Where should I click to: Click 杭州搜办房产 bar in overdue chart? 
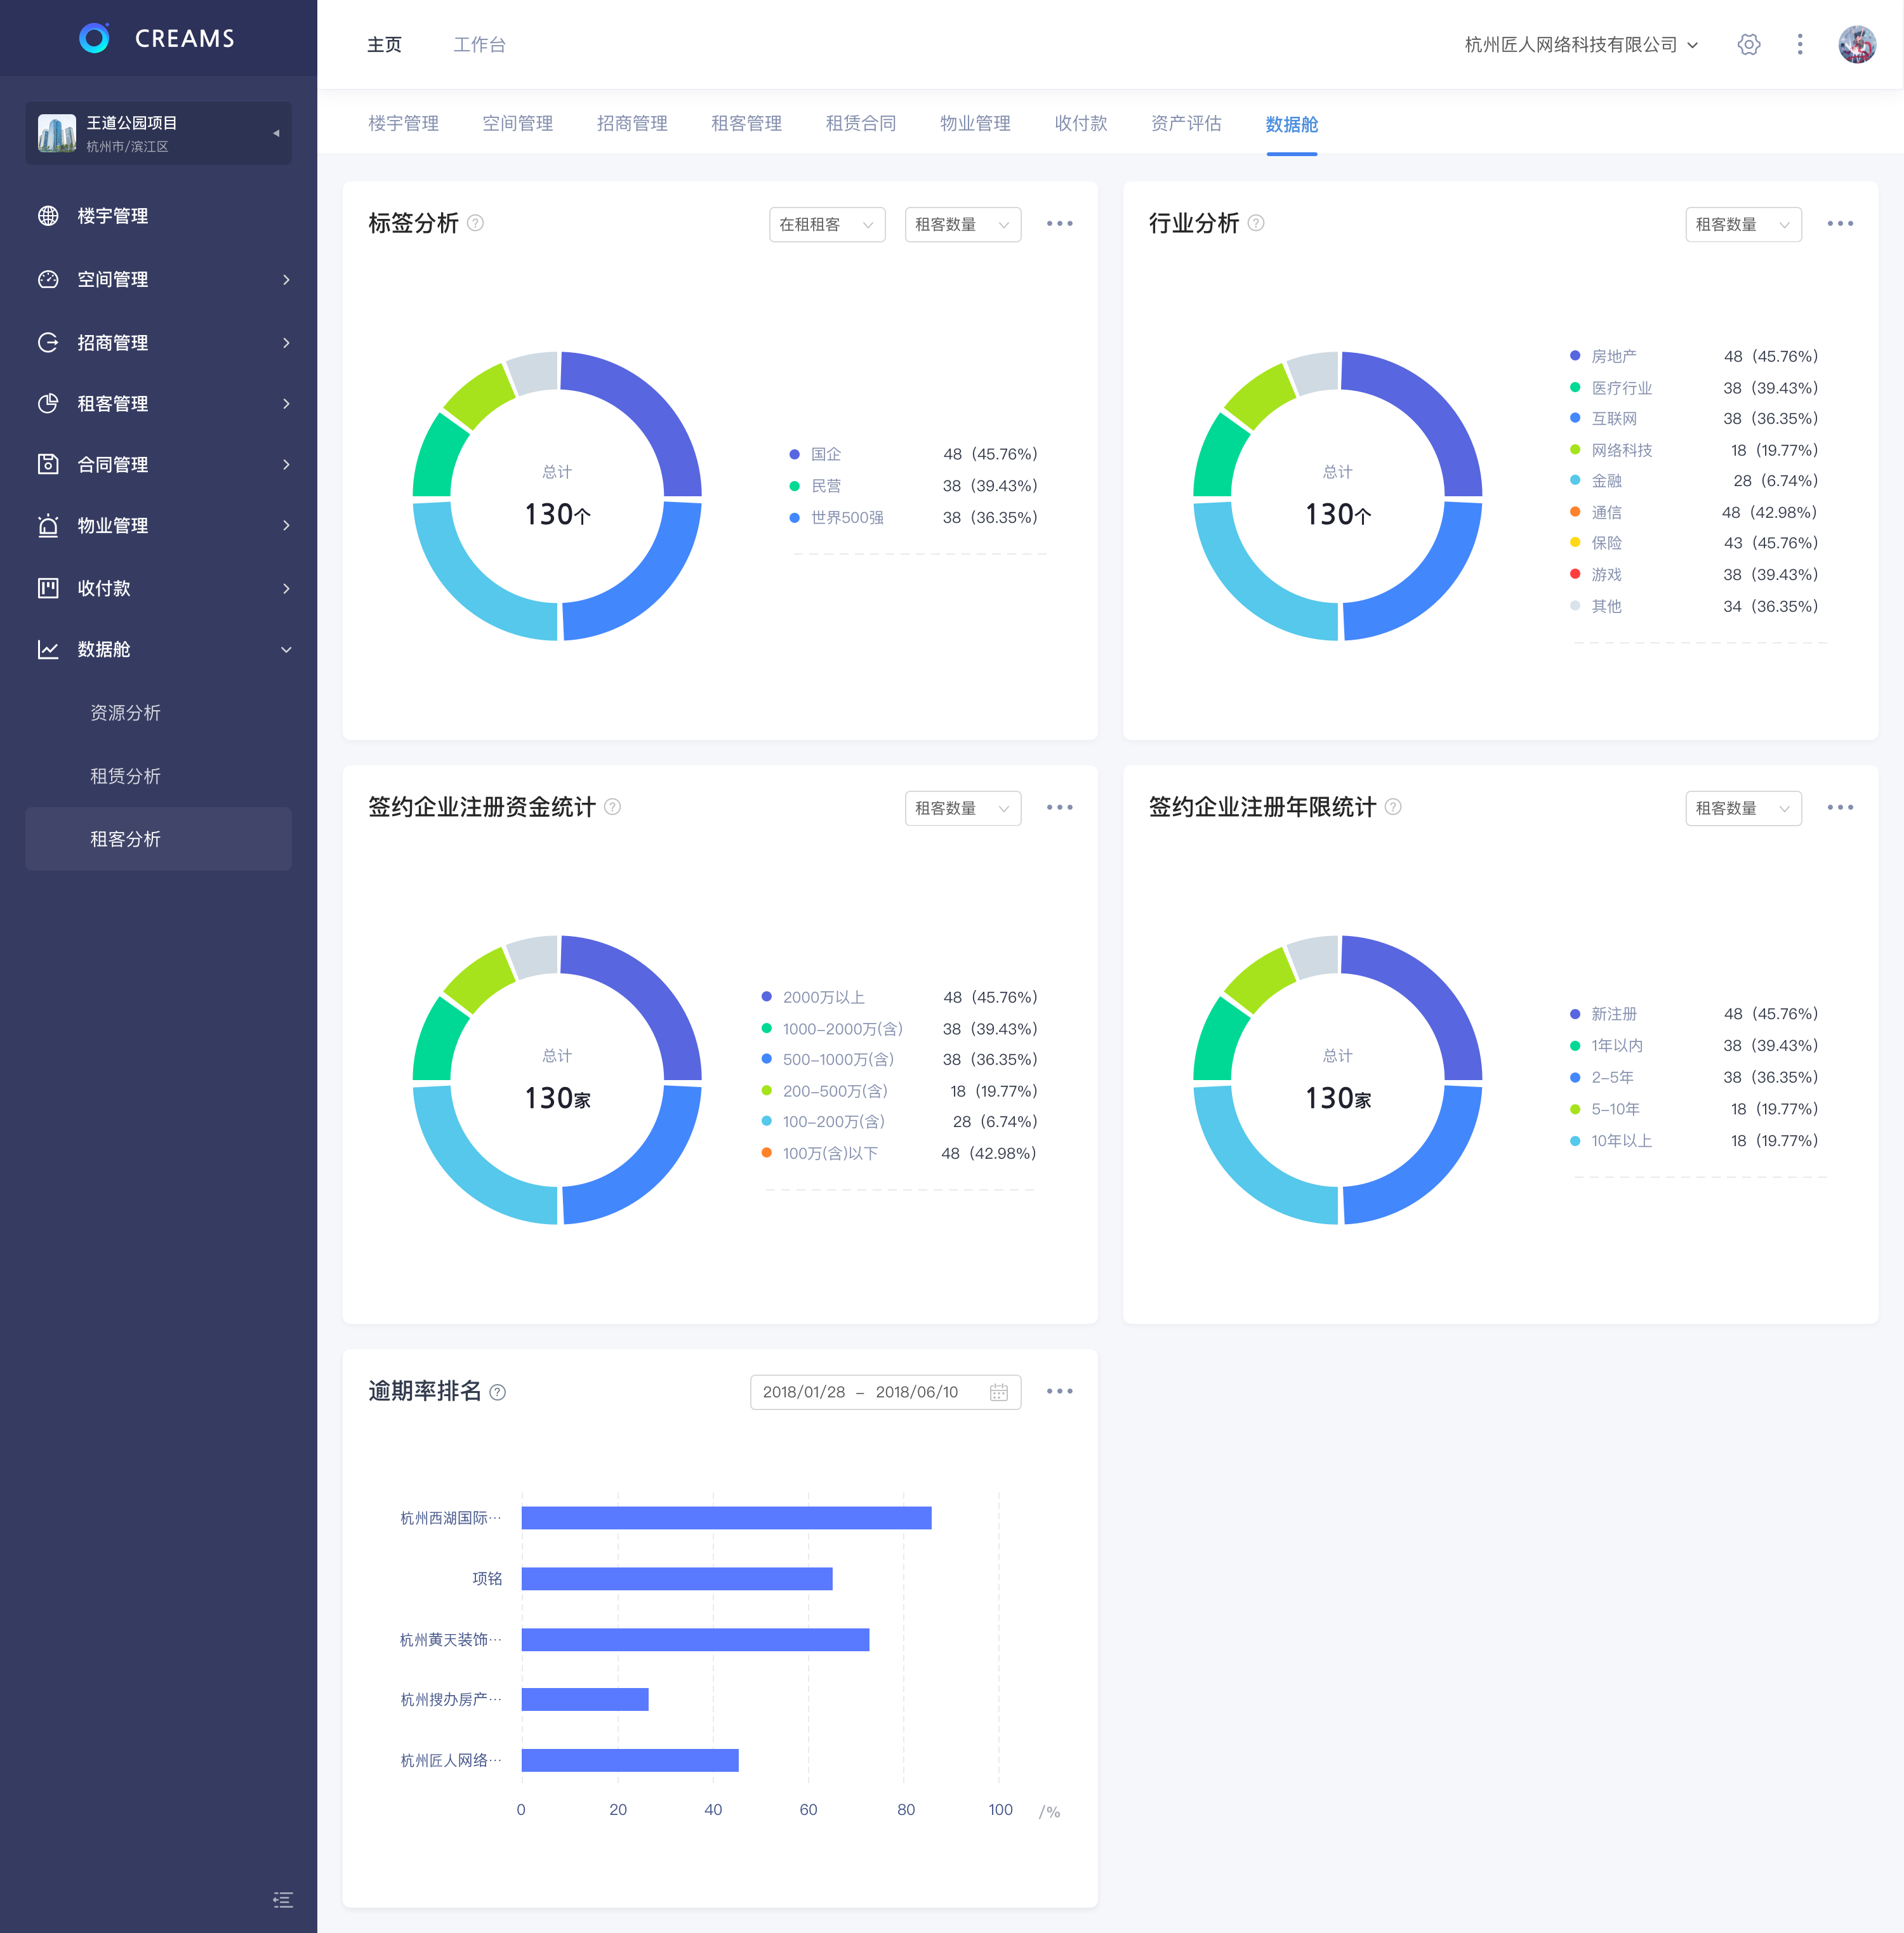coord(585,1700)
